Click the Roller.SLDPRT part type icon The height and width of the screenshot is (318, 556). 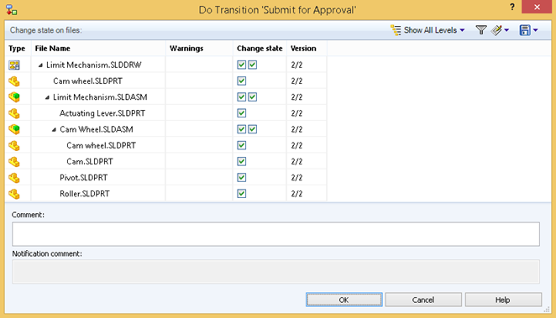[x=14, y=194]
